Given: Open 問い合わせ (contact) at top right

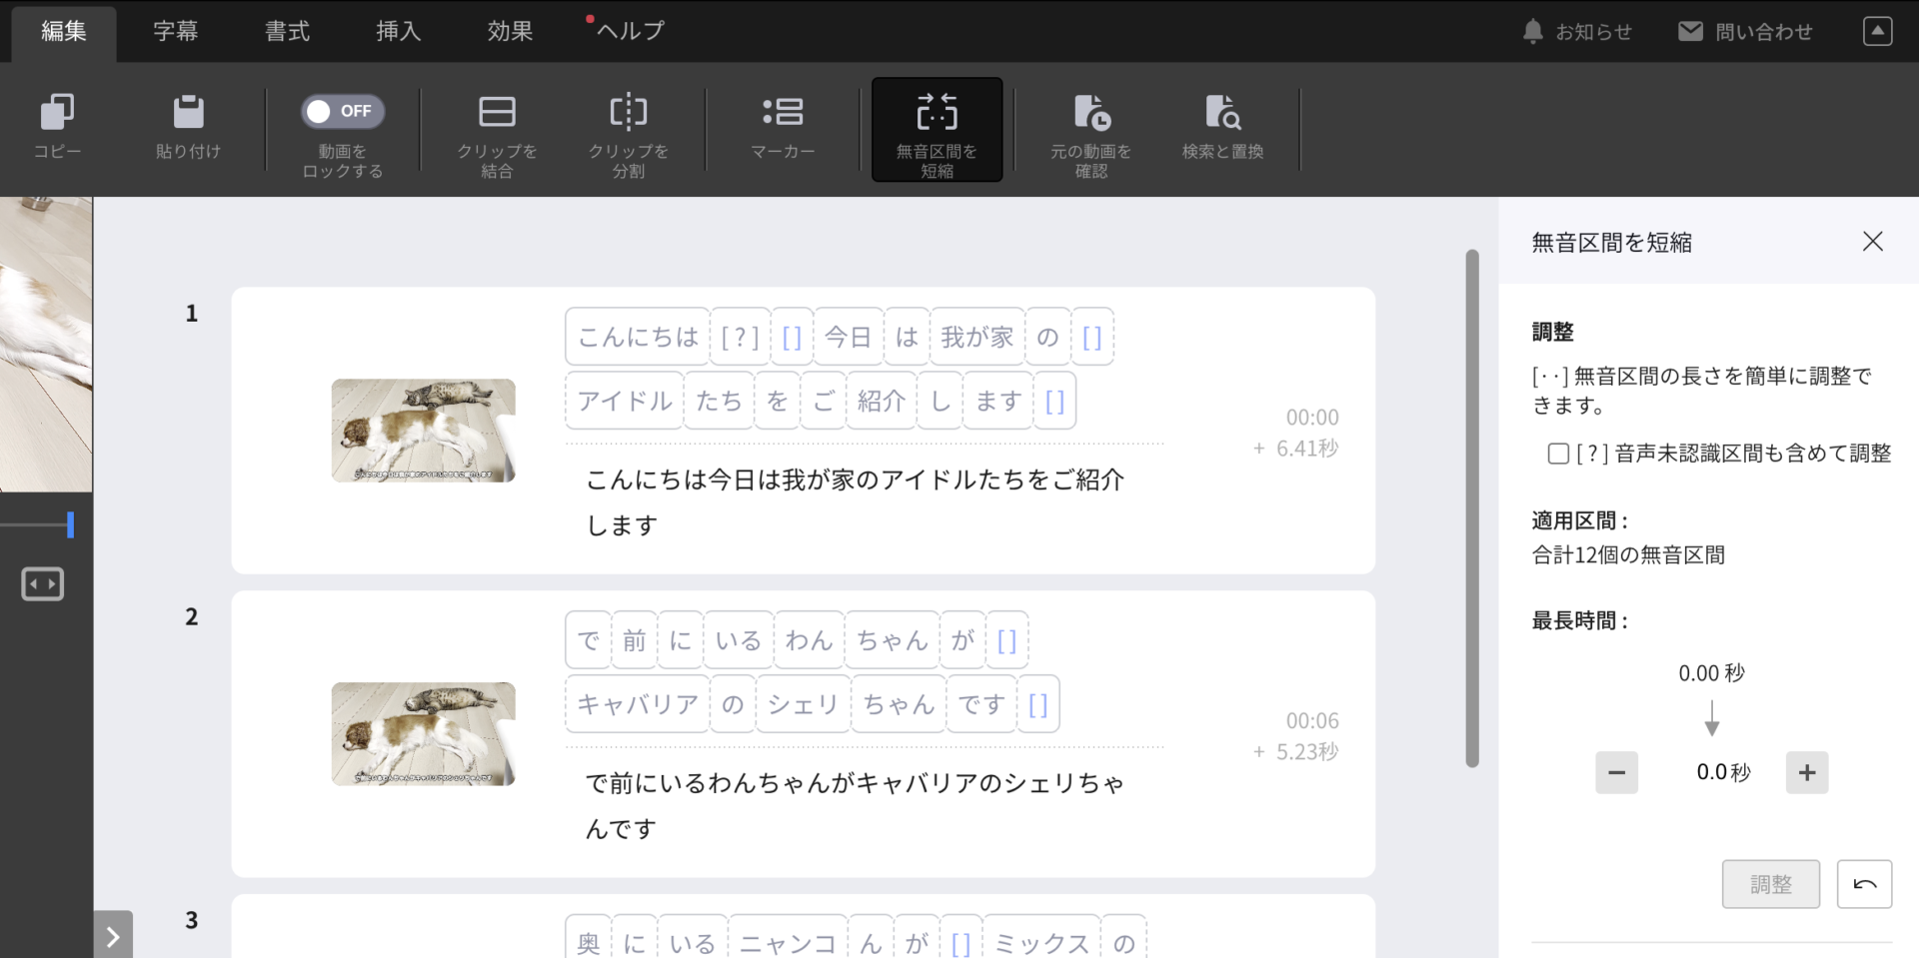Looking at the screenshot, I should pos(1745,31).
